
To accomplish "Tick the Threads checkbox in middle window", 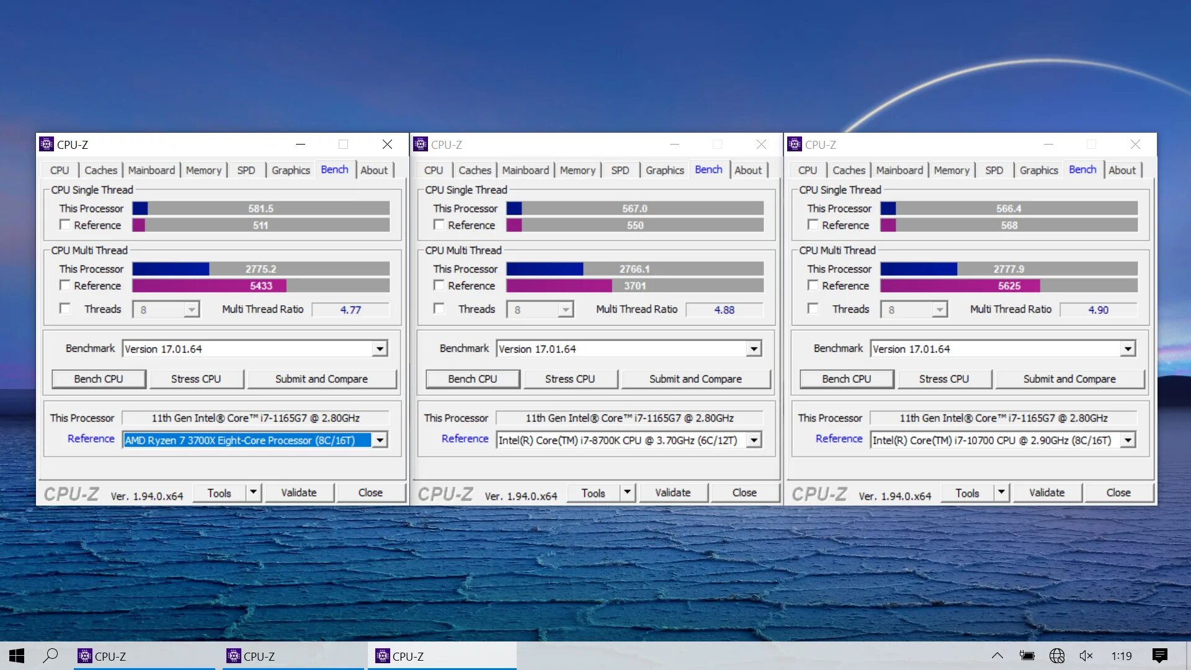I will point(439,308).
